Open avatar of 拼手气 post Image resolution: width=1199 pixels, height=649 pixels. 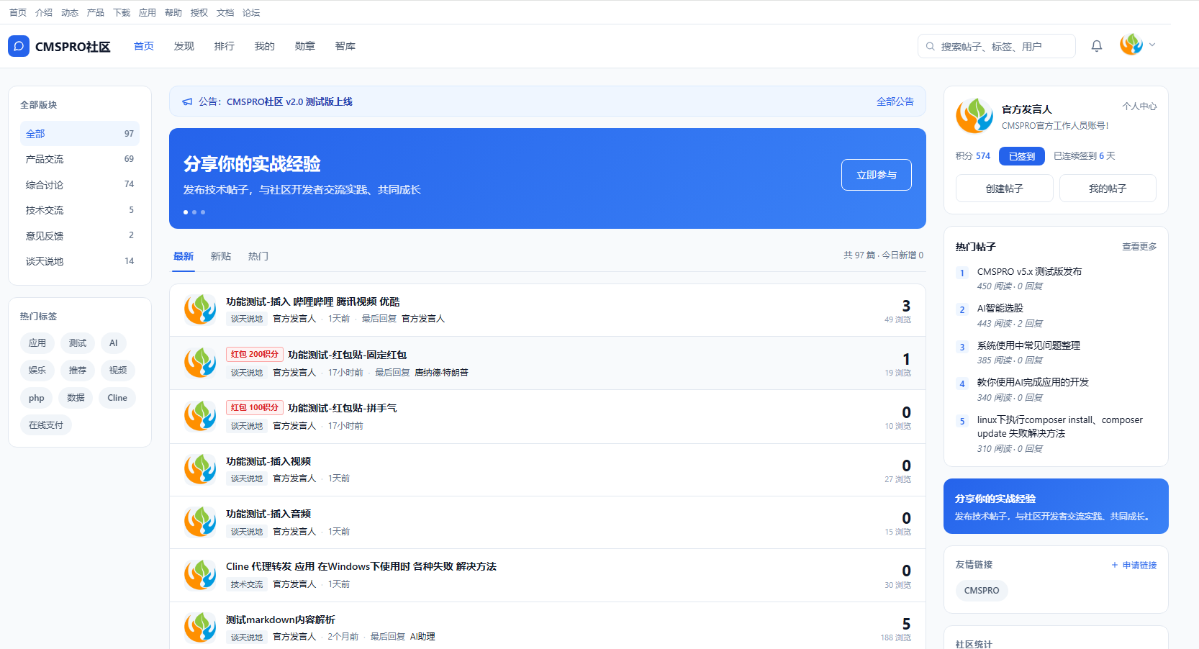(200, 416)
